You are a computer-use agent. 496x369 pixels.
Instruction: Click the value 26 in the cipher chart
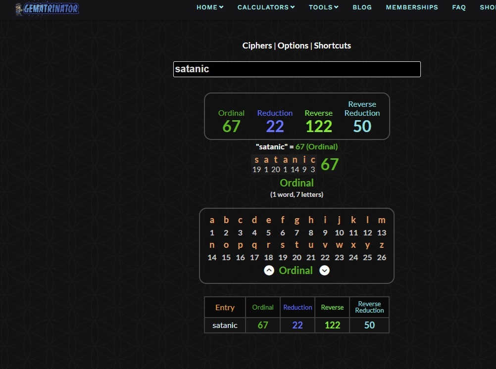click(382, 257)
